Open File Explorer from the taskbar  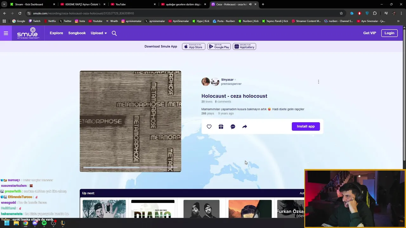tap(16, 223)
